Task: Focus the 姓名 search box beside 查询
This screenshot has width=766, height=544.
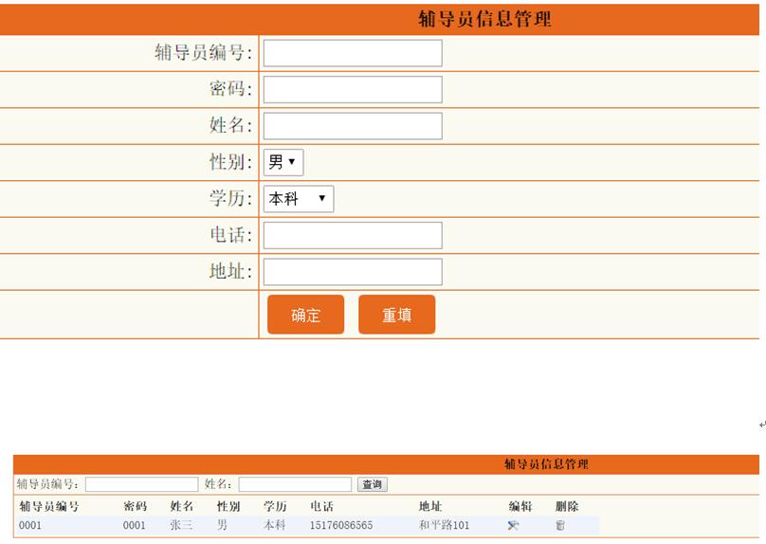Action: pos(295,484)
